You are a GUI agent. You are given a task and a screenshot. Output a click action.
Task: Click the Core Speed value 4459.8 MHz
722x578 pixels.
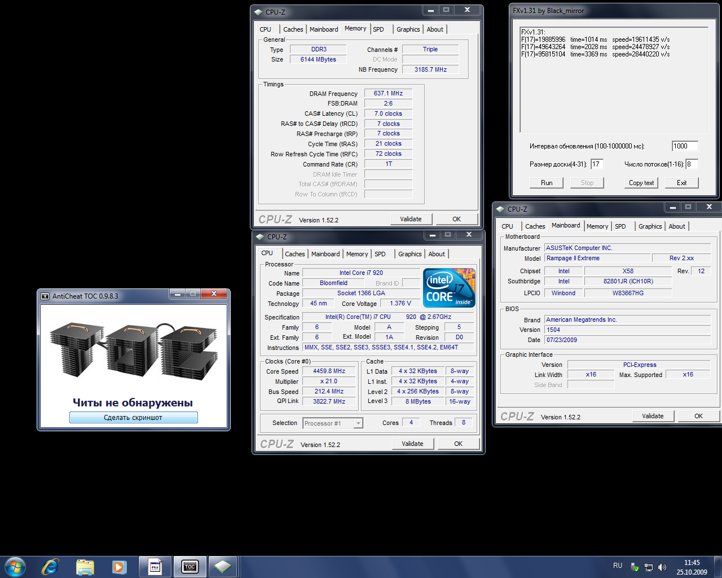click(x=329, y=371)
